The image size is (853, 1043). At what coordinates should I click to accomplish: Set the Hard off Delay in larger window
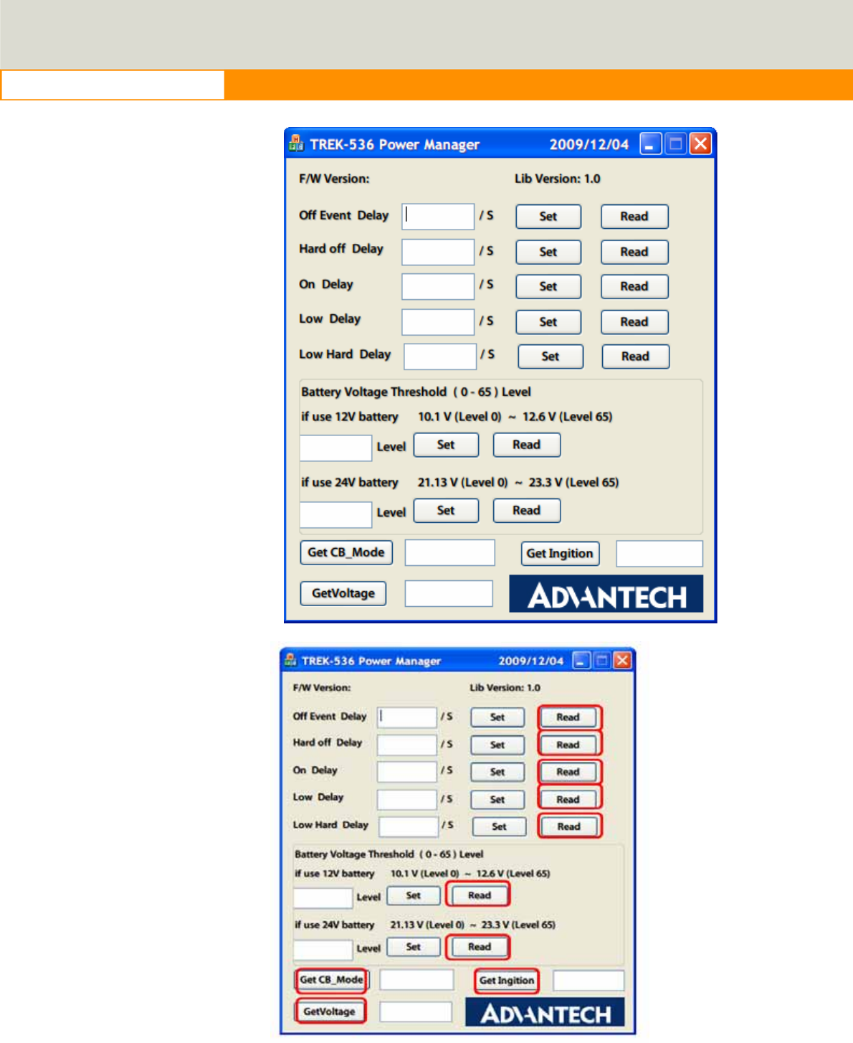[548, 252]
